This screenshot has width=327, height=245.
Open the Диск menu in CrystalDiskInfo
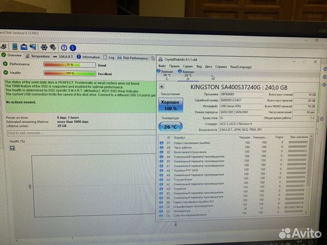coord(208,67)
